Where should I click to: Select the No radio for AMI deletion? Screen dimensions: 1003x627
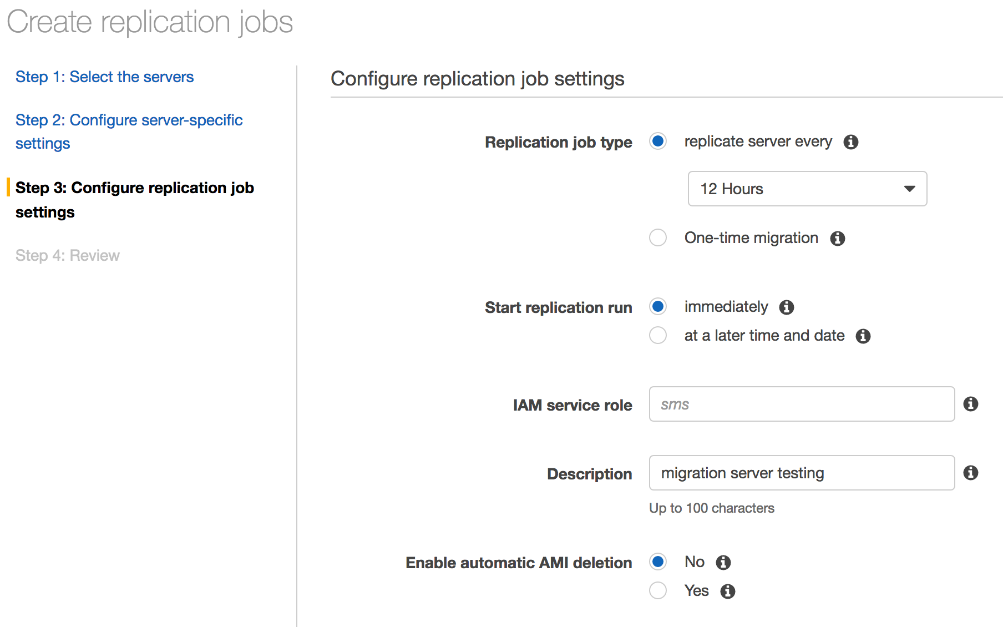[658, 562]
